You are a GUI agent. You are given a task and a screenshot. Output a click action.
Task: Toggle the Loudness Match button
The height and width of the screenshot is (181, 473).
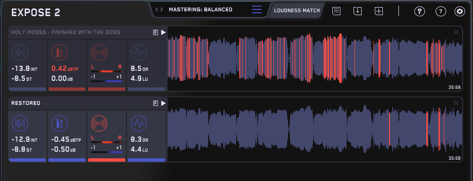click(297, 10)
